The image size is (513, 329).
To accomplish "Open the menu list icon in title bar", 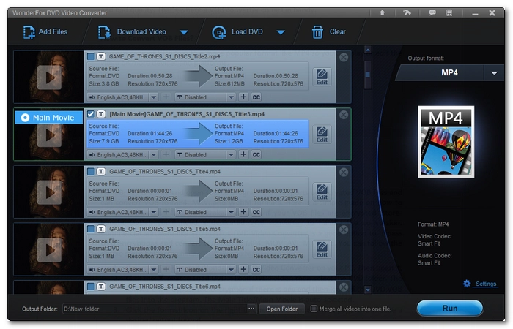I will (x=449, y=12).
